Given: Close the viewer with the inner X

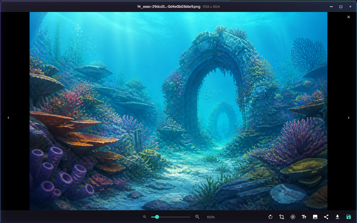Looking at the screenshot, I should click(349, 17).
